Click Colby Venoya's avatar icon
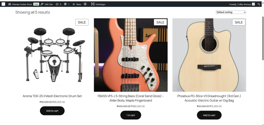The width and height of the screenshot is (264, 125). 253,4
